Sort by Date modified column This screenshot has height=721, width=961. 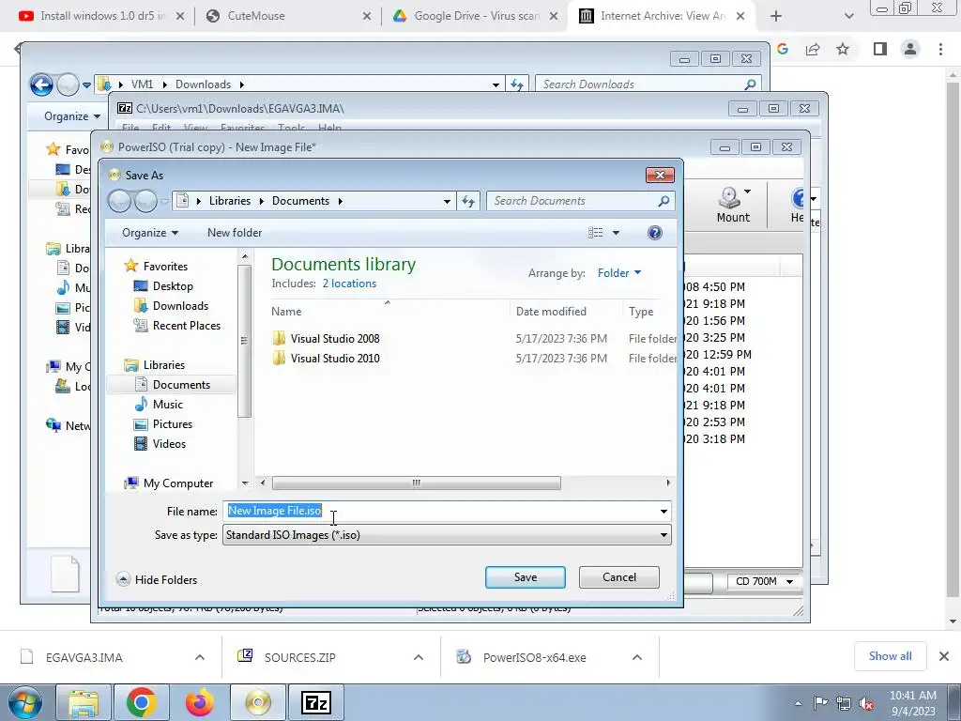[x=551, y=312]
